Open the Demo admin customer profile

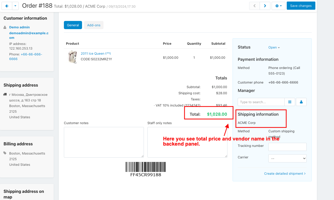pos(19,27)
